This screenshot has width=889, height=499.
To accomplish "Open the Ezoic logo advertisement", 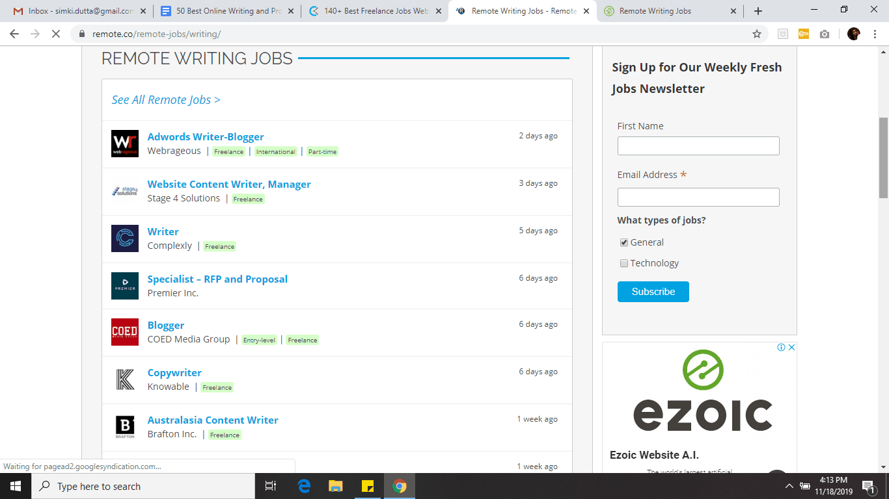I will [703, 392].
